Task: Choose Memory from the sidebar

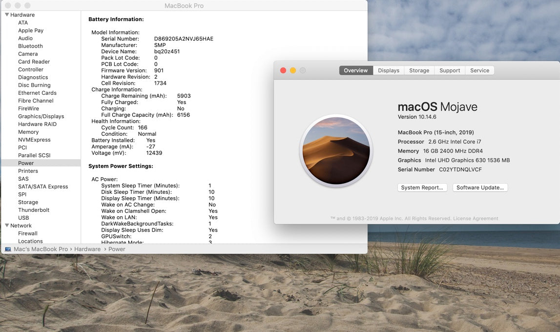Action: click(x=28, y=132)
